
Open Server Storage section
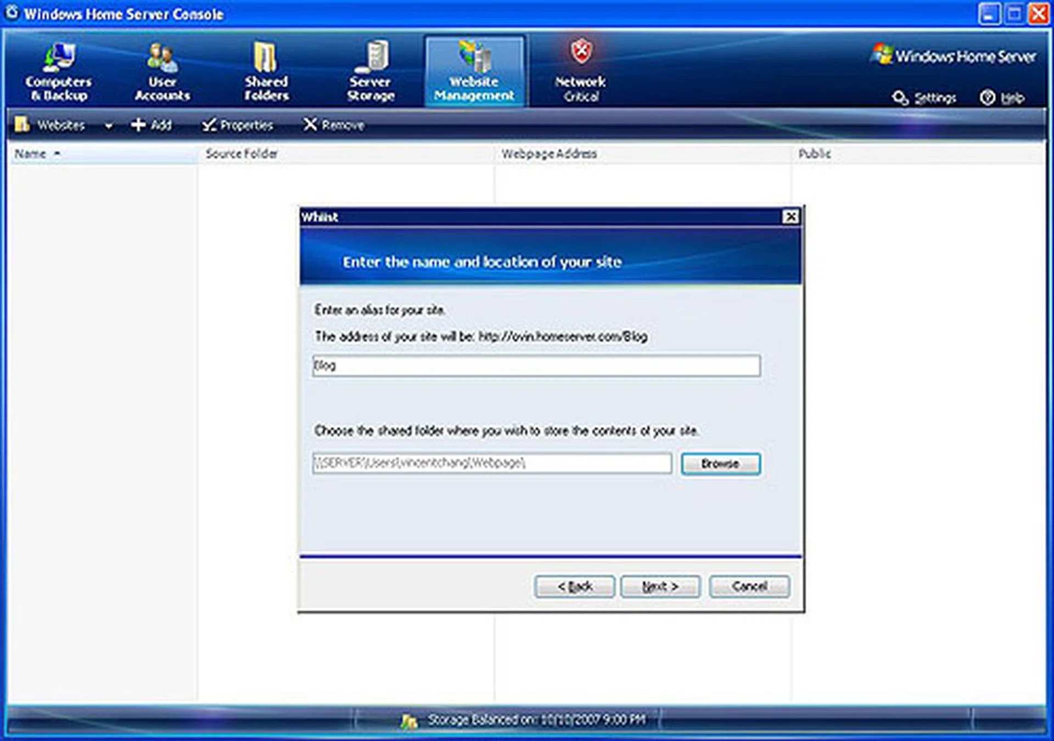click(371, 71)
